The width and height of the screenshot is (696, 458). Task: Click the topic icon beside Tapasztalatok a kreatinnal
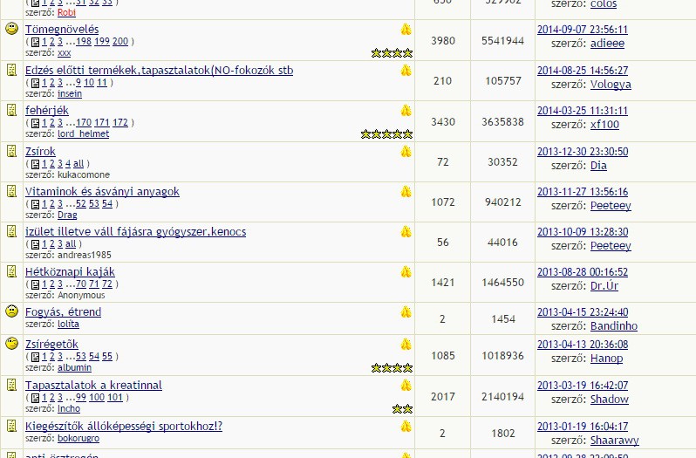(x=12, y=385)
